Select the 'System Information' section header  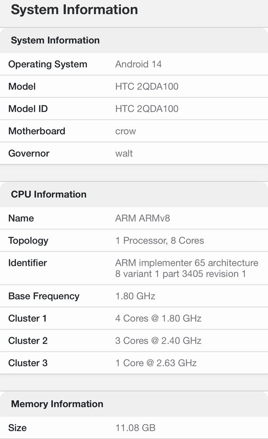55,40
